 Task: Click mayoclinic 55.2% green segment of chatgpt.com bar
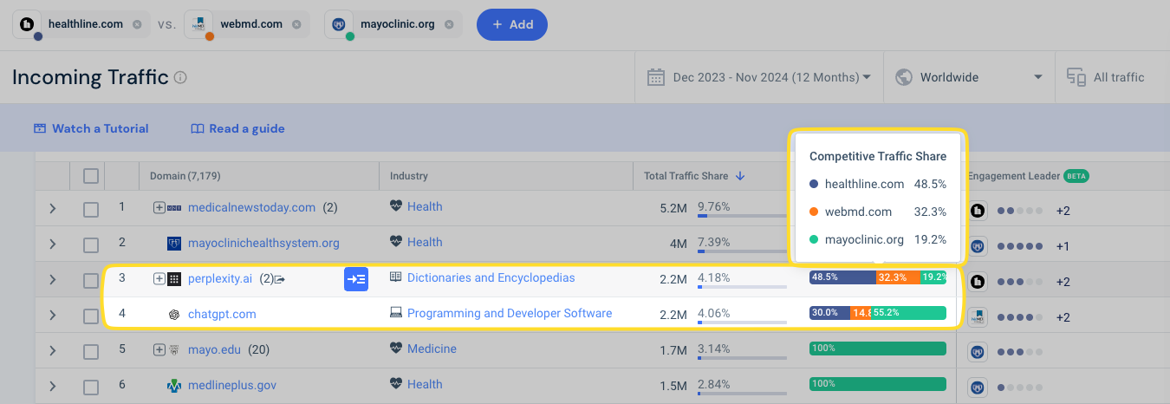pyautogui.click(x=908, y=313)
